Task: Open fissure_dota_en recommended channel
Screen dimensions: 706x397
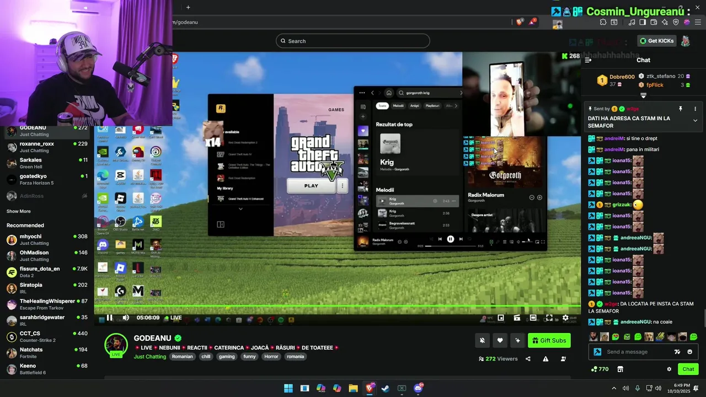Action: pos(47,272)
